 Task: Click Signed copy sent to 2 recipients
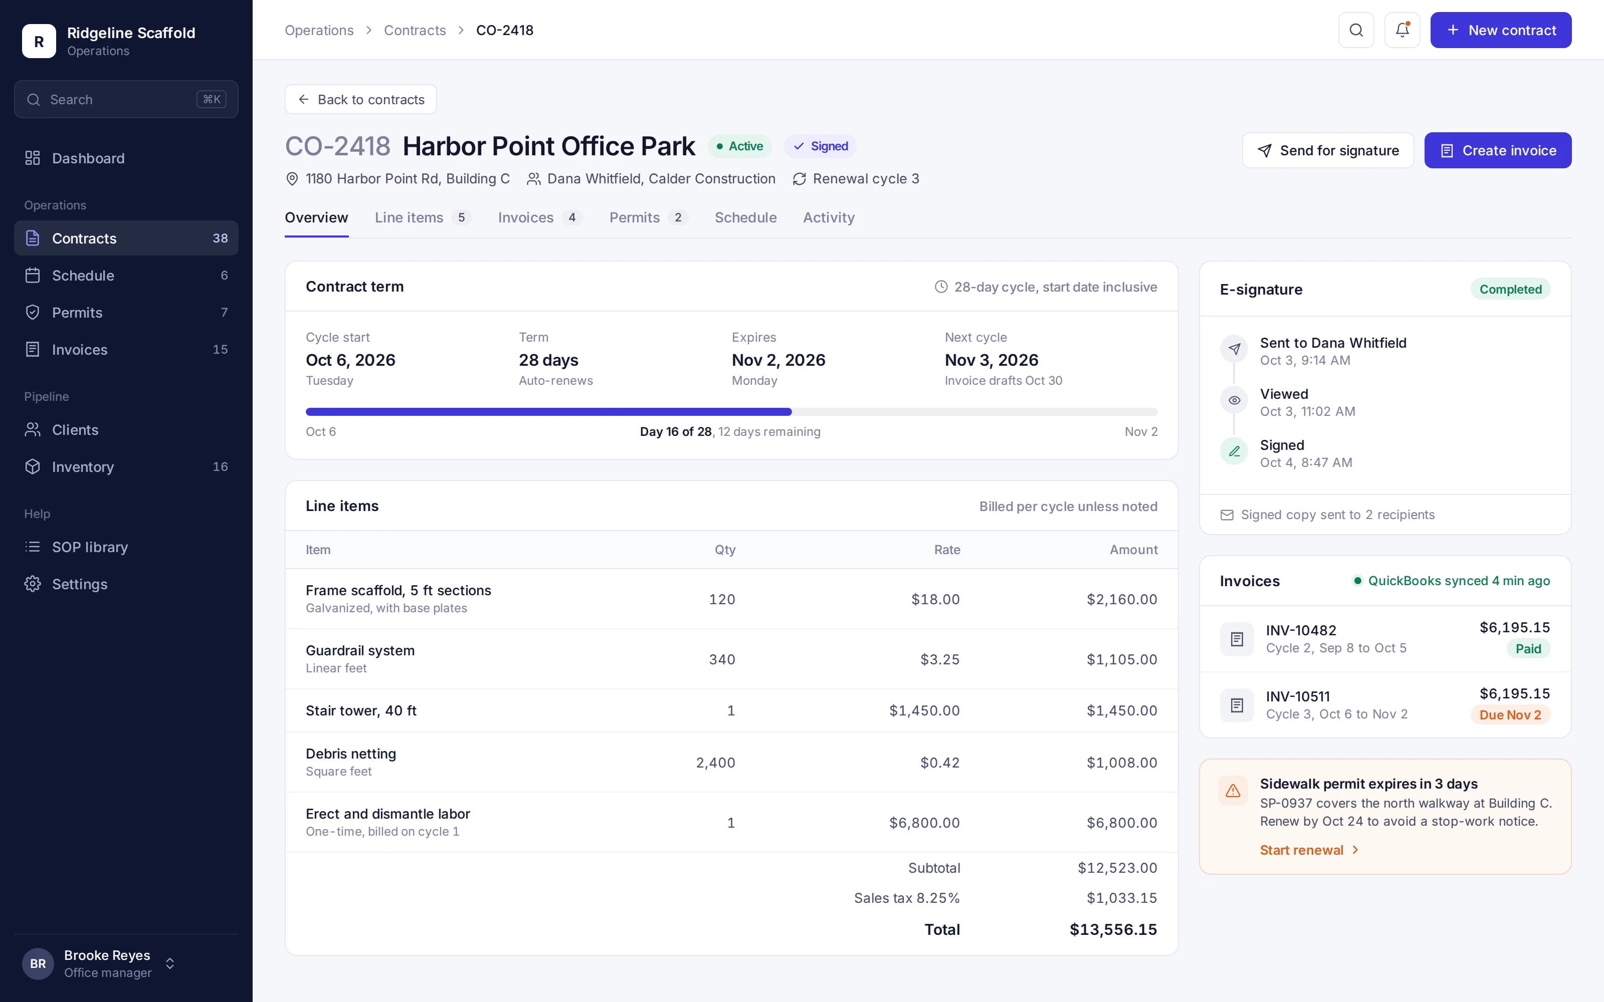click(x=1327, y=515)
